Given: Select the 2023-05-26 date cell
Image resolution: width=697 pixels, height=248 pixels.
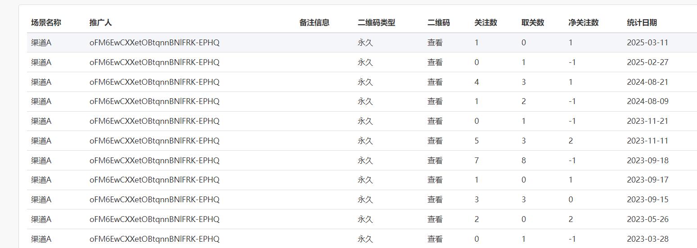Looking at the screenshot, I should pos(647,219).
